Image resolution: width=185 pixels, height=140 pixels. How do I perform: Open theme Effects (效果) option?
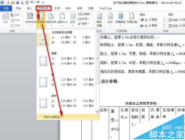pyautogui.click(x=16, y=26)
